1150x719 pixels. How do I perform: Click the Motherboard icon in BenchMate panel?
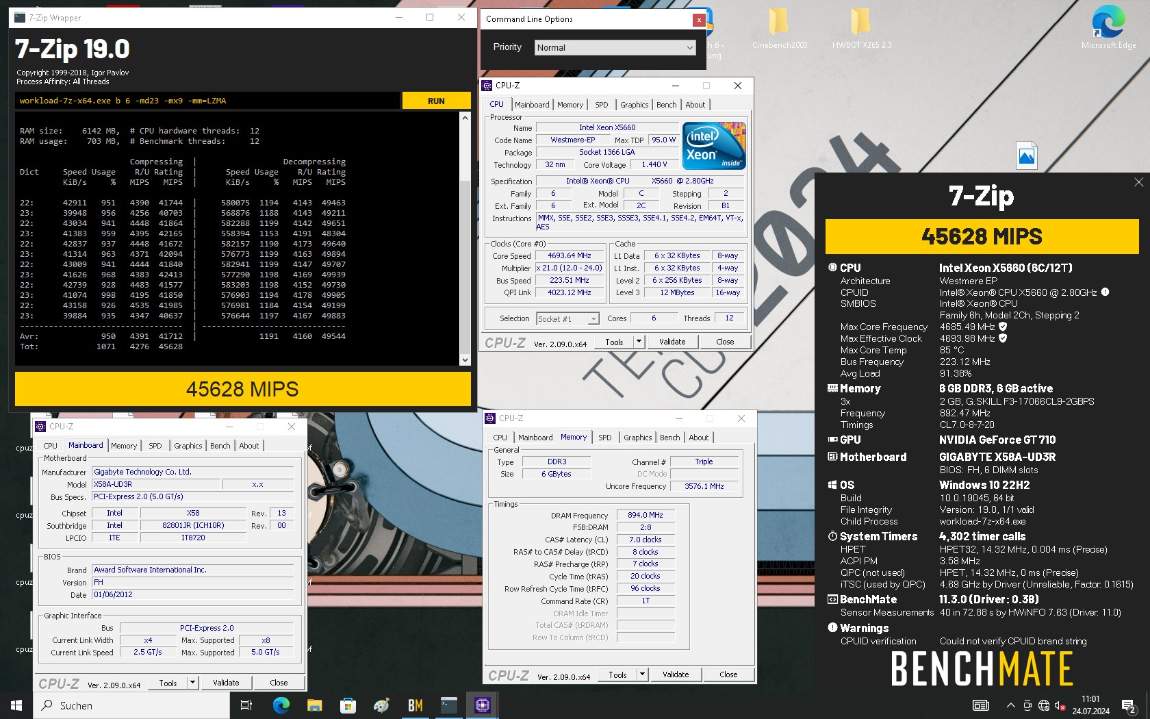tap(832, 457)
